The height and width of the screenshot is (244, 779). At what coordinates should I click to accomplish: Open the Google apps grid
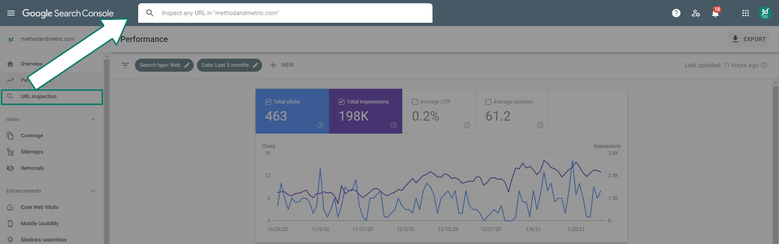click(745, 13)
